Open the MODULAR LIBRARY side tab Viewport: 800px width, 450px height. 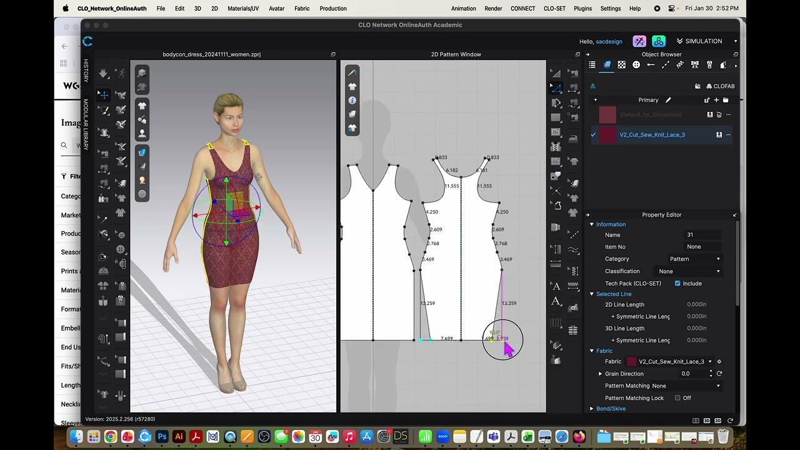86,124
